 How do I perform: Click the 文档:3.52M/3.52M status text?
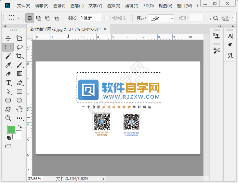tap(72, 179)
